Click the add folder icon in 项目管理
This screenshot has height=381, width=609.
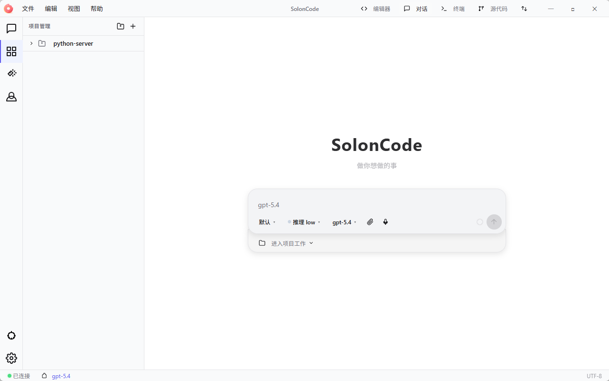pyautogui.click(x=121, y=26)
